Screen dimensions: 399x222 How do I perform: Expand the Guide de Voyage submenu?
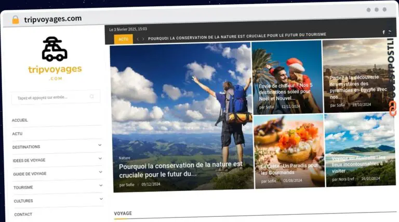pos(100,172)
